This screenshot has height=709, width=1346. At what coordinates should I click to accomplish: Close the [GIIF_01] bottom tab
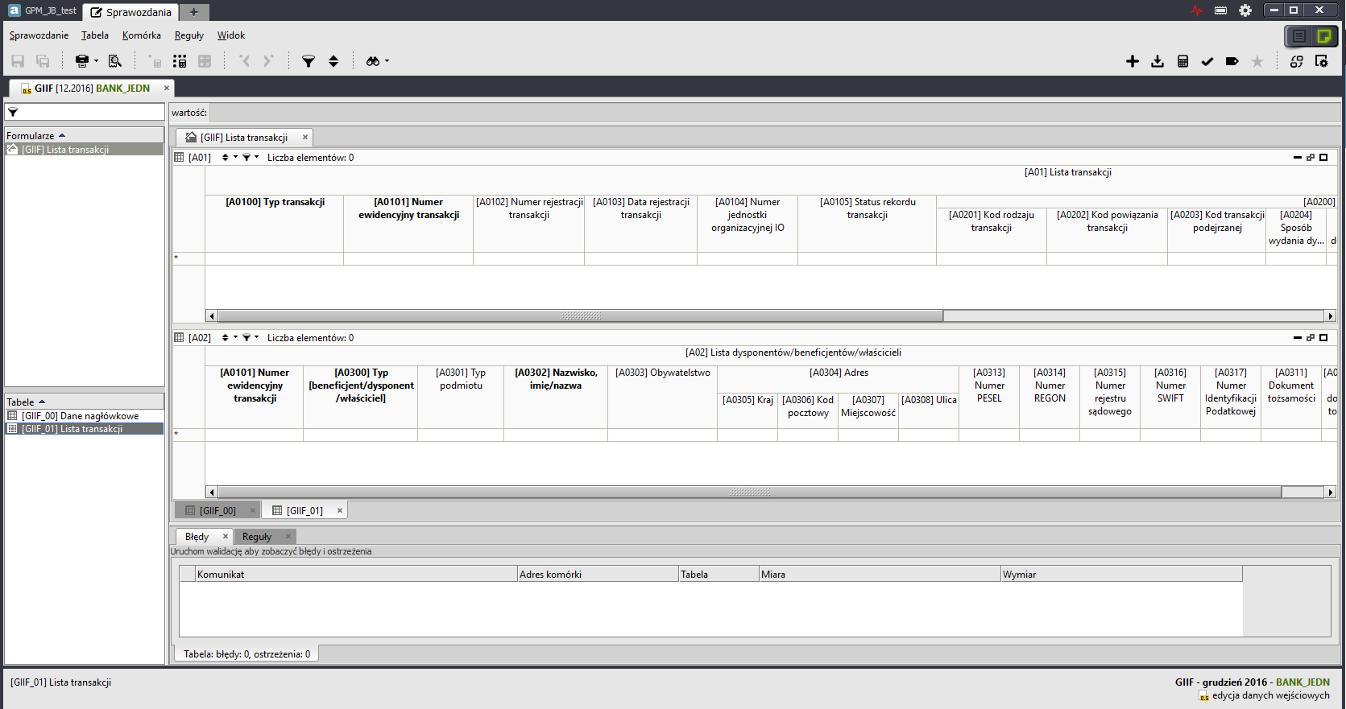[340, 511]
